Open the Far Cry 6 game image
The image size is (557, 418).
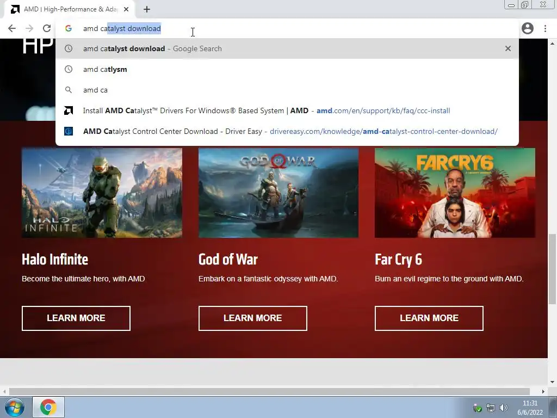(455, 193)
